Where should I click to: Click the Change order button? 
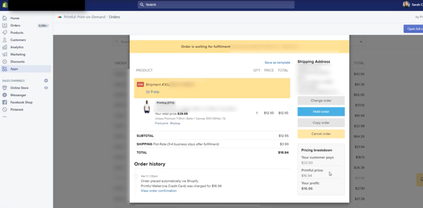pyautogui.click(x=321, y=101)
